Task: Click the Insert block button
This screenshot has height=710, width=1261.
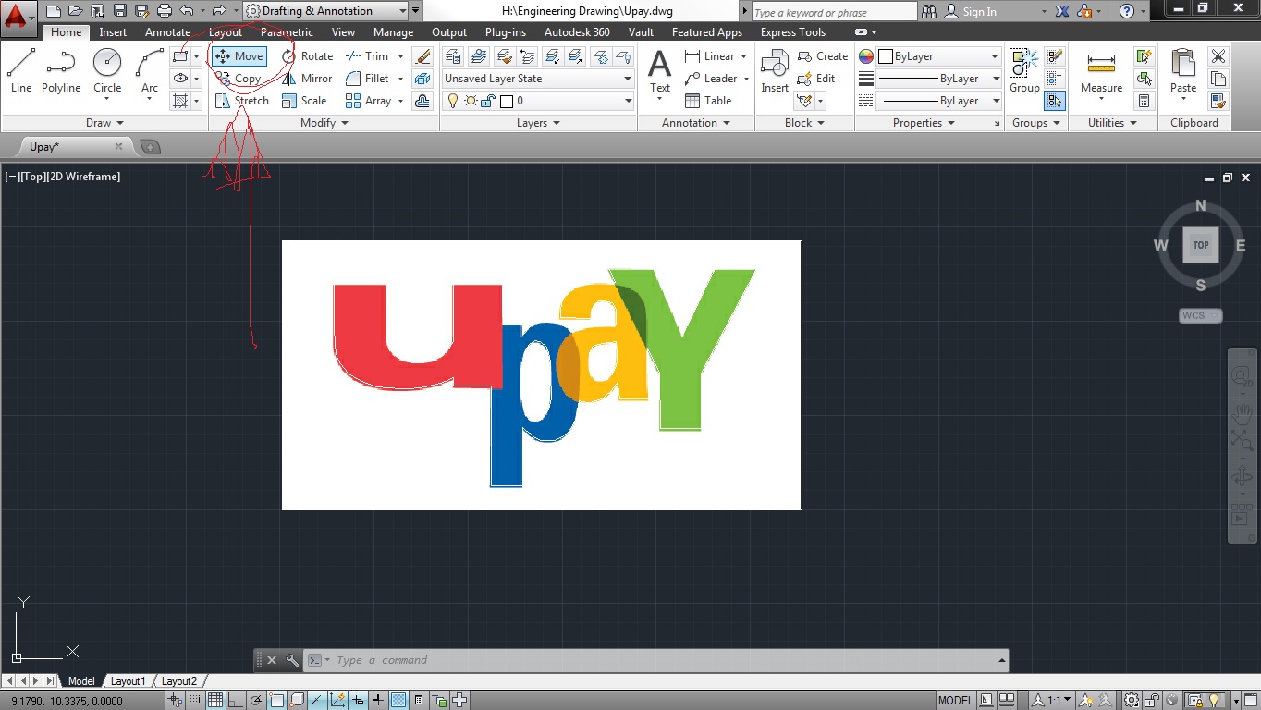Action: pos(775,71)
